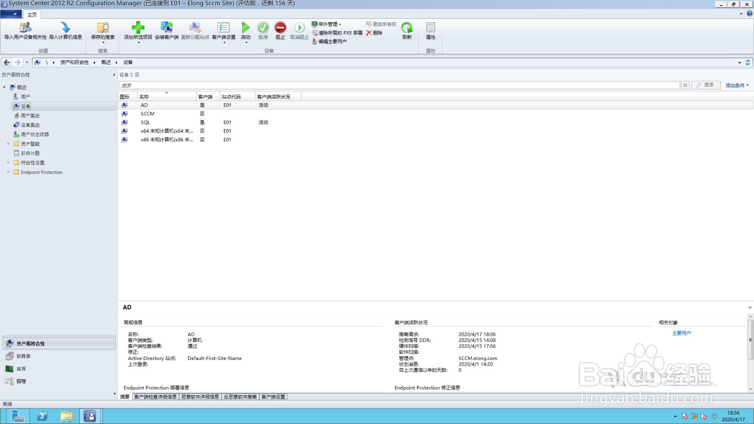Open the Add Criteria (添加条件) dropdown
The width and height of the screenshot is (754, 424).
(x=737, y=85)
